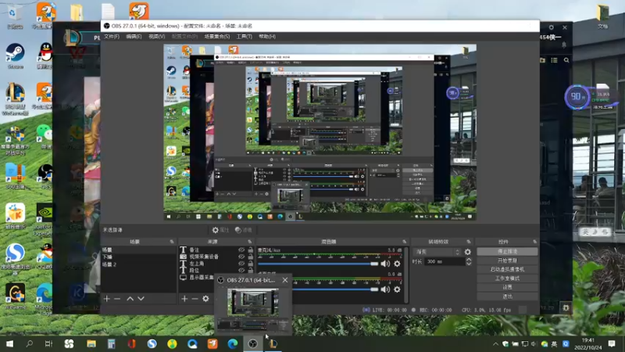The height and width of the screenshot is (352, 625).
Task: Click the 时长 300 ms duration field
Action: point(445,262)
